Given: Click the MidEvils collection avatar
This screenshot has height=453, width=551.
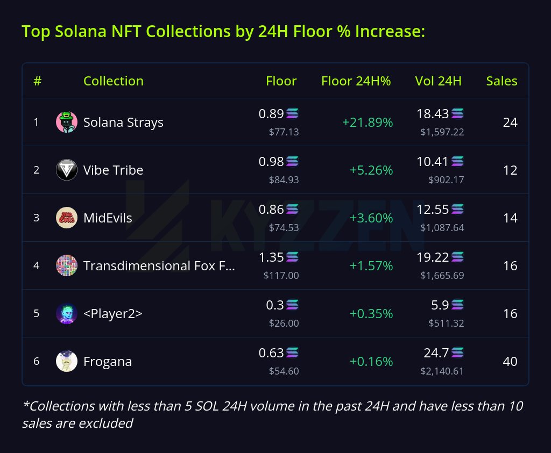Looking at the screenshot, I should point(67,218).
